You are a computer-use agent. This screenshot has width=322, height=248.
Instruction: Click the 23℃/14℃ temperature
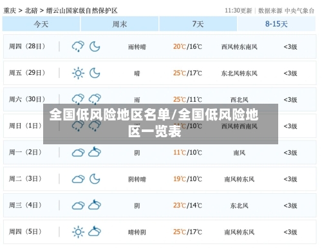point(187,205)
